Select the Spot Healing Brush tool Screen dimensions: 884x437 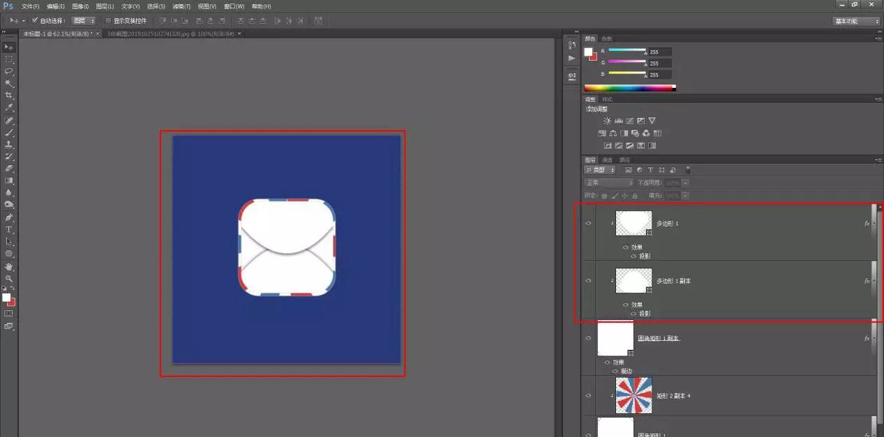[x=9, y=120]
